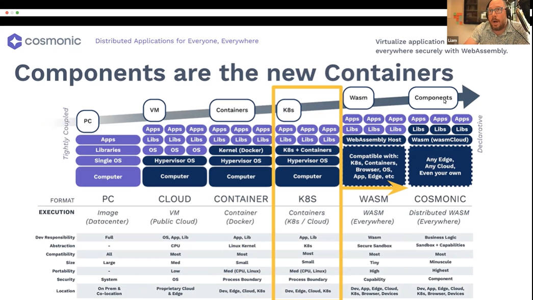
Task: Click the Wasm (wasmCloud) block
Action: [440, 140]
